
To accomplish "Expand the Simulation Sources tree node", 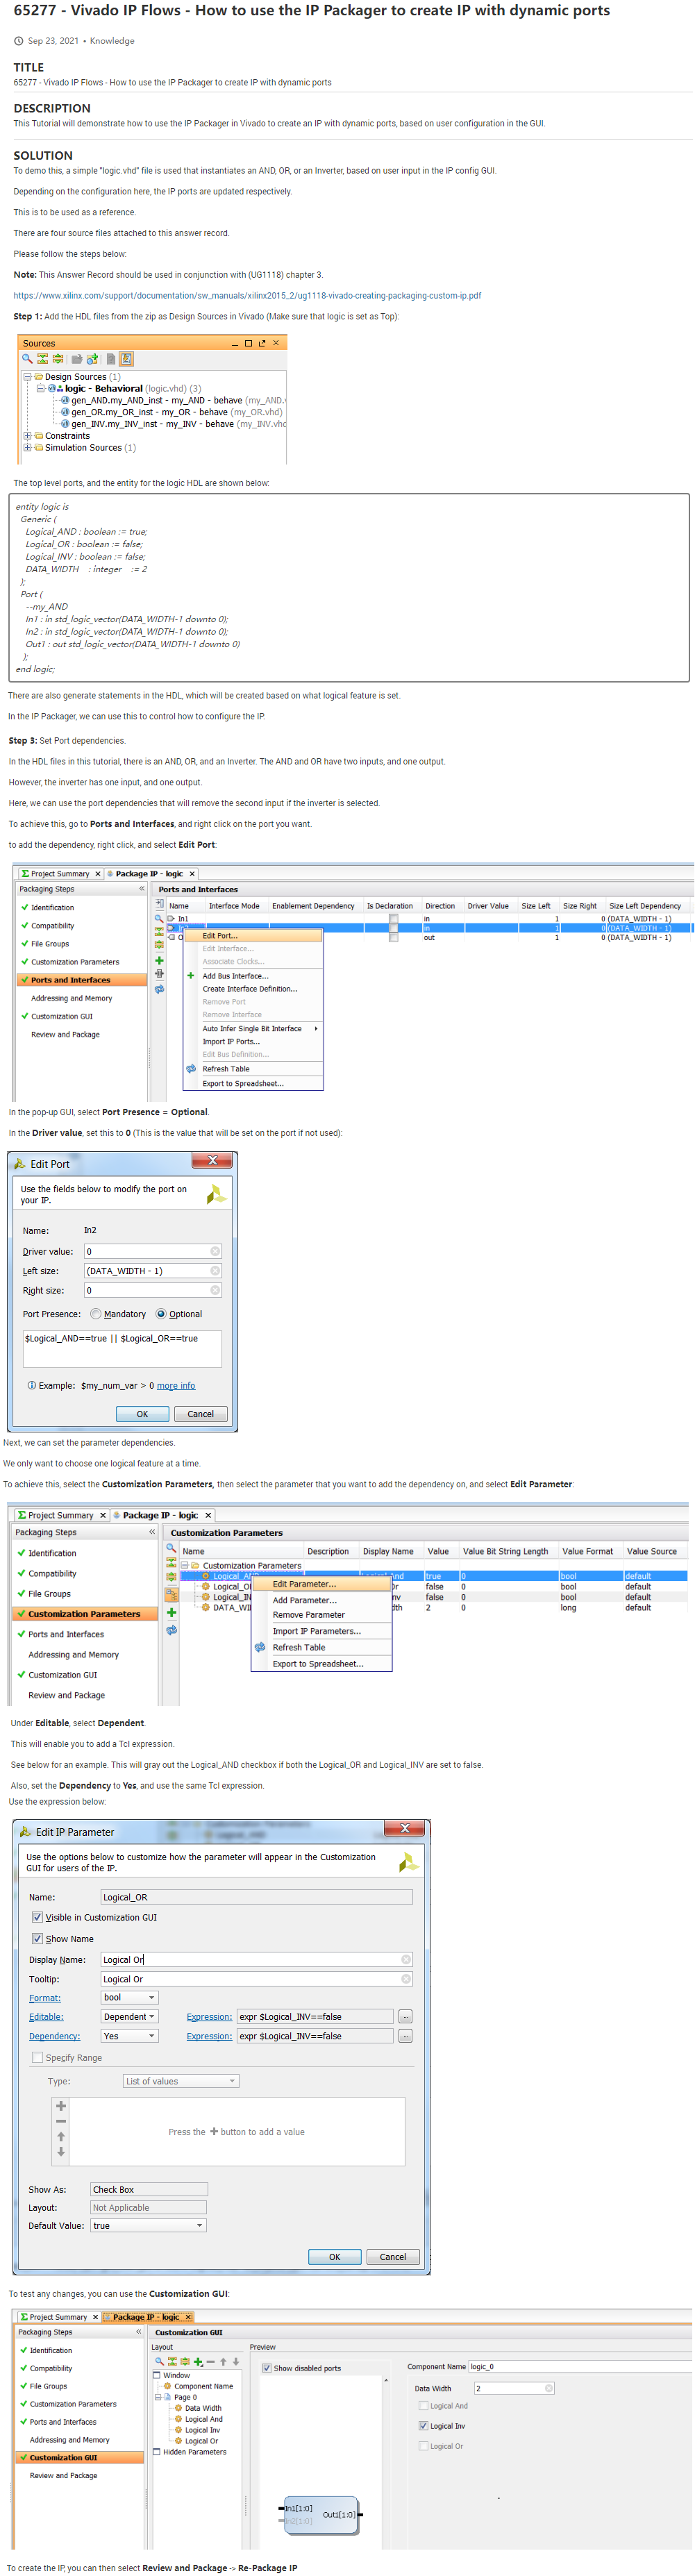I will (27, 447).
